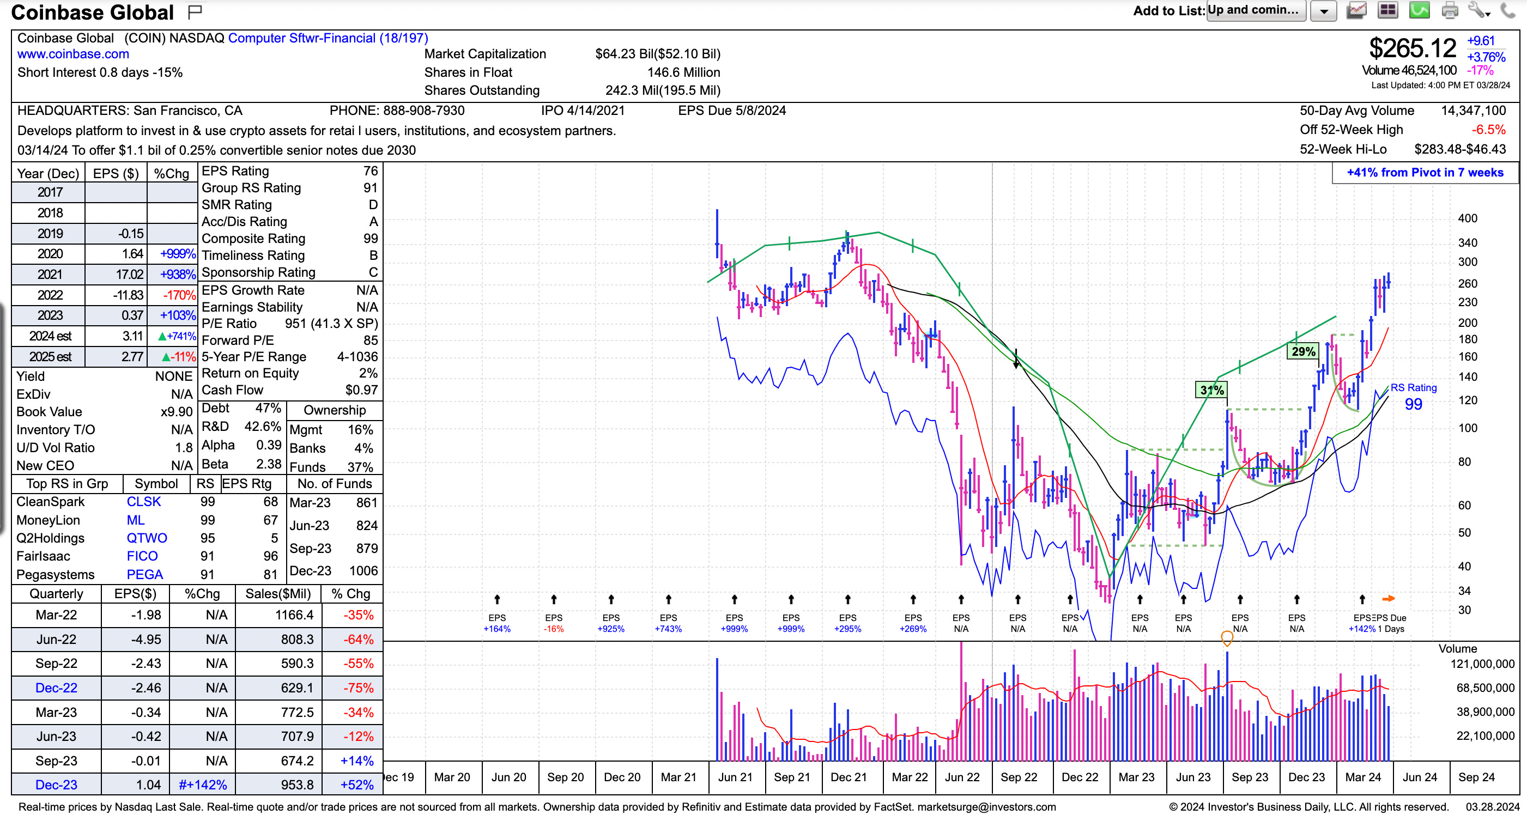Click the EPS +142% marker on chart
This screenshot has width=1527, height=815.
[x=1362, y=623]
